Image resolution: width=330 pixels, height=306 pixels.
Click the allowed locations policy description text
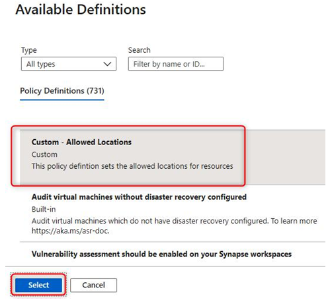click(x=132, y=166)
